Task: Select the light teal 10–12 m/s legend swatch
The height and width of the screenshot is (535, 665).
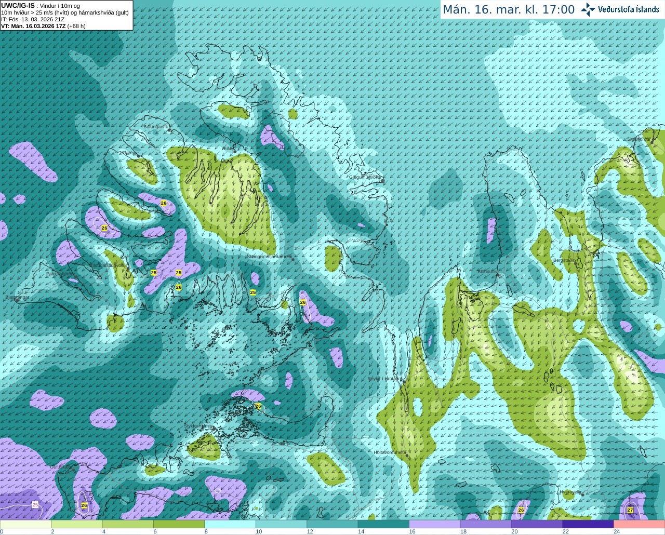Action: [282, 524]
